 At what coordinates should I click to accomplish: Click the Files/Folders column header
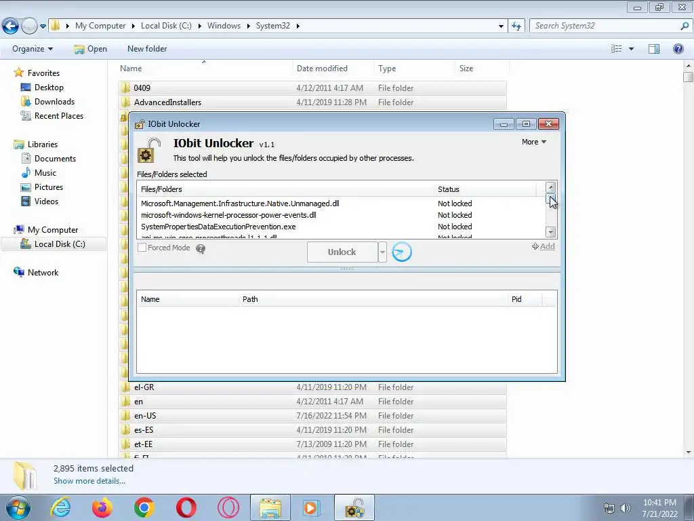point(285,189)
